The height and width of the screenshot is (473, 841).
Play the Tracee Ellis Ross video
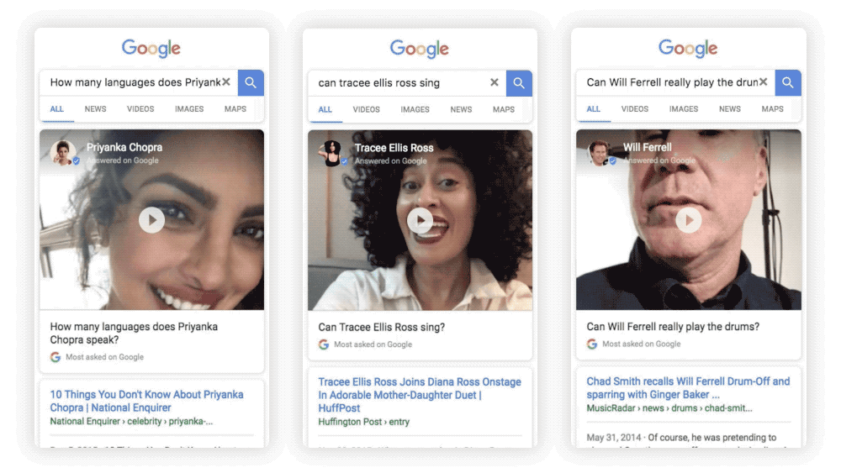click(x=420, y=221)
